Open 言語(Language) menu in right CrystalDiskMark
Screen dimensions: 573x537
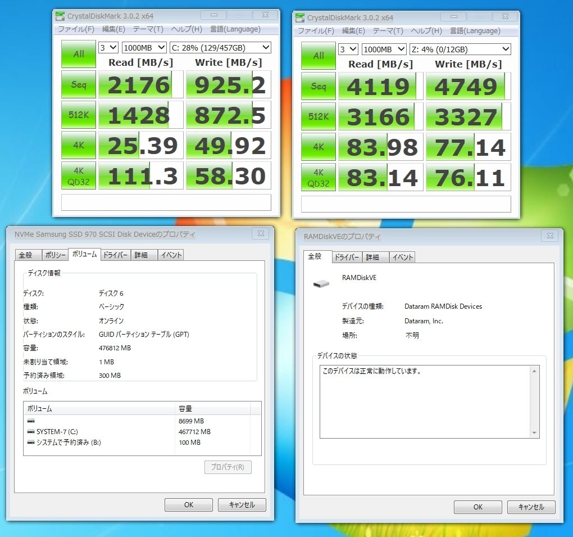(475, 31)
